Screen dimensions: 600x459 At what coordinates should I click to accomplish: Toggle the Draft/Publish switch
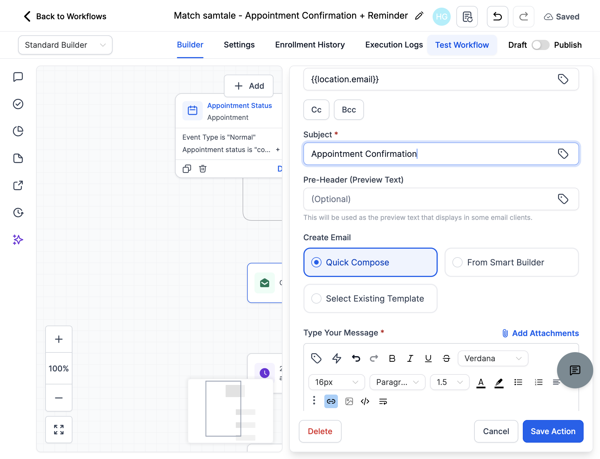(540, 45)
